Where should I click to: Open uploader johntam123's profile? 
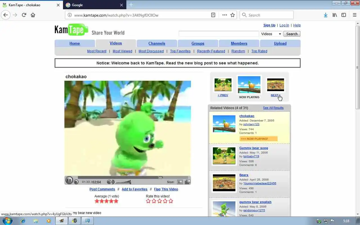[x=251, y=124]
